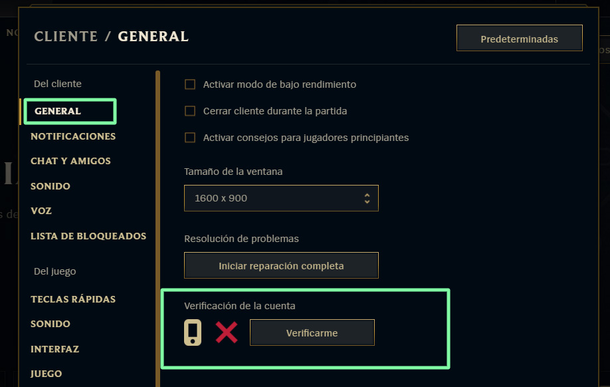Viewport: 610px width, 387px height.
Task: Select the INTERFAZ game settings
Action: pos(55,349)
